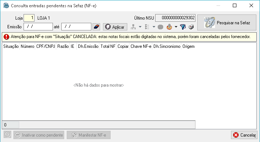Sort by Situação column header
Screen dimensions: 260x142
pos(11,46)
